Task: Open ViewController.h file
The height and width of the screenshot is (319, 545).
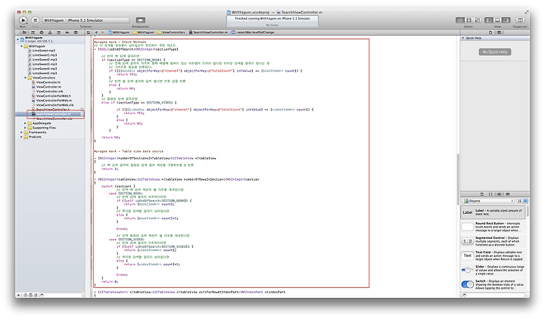Action: tap(47, 82)
